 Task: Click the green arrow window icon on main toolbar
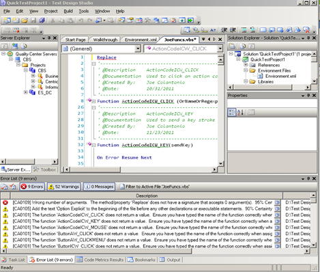pos(191,21)
